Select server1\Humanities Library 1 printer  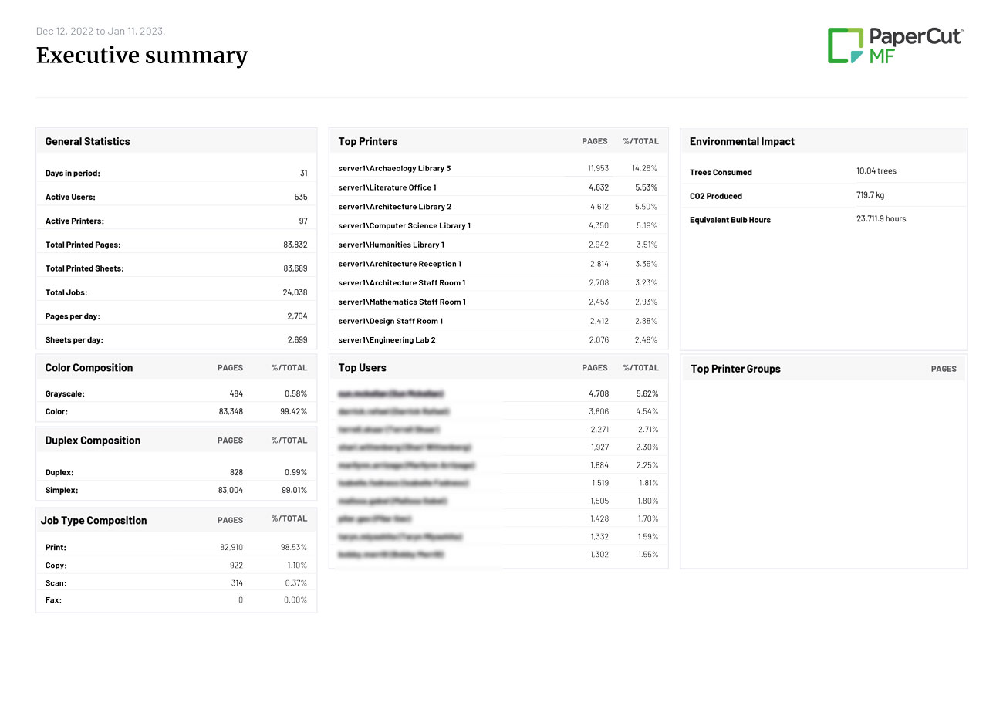click(391, 245)
